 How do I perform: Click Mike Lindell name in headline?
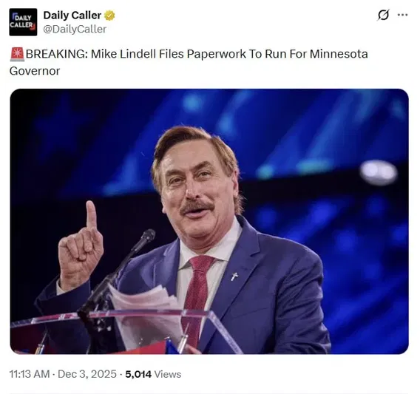click(x=123, y=54)
